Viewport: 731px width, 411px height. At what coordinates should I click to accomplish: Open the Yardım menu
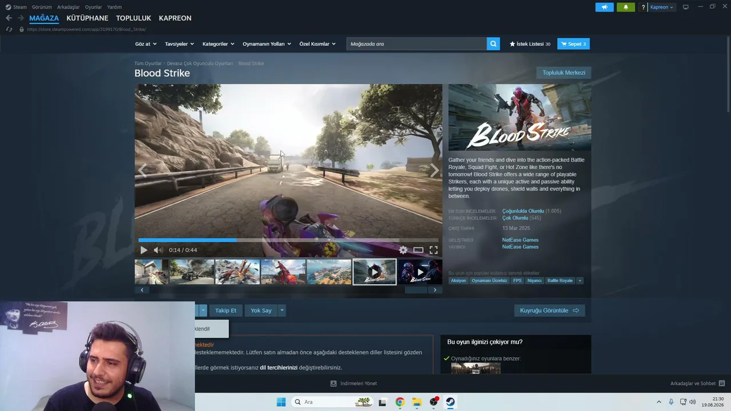[114, 7]
